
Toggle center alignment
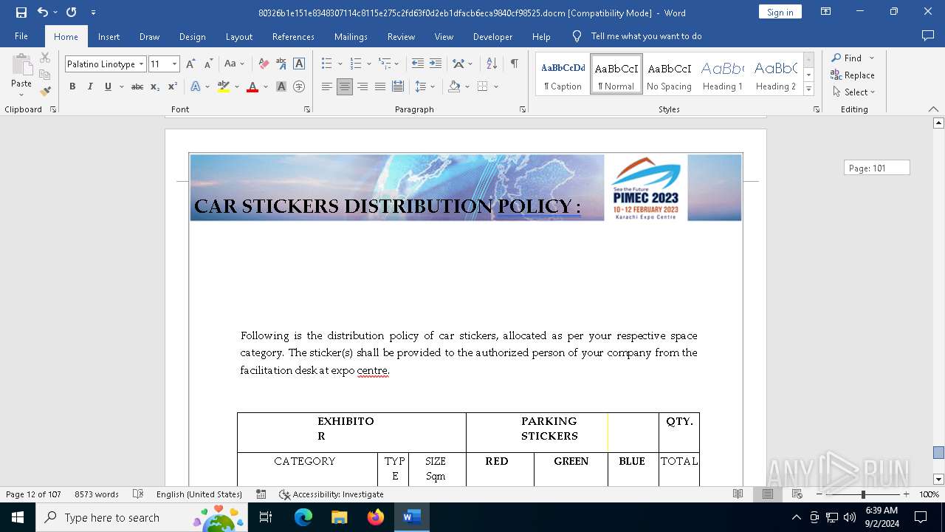pyautogui.click(x=345, y=86)
